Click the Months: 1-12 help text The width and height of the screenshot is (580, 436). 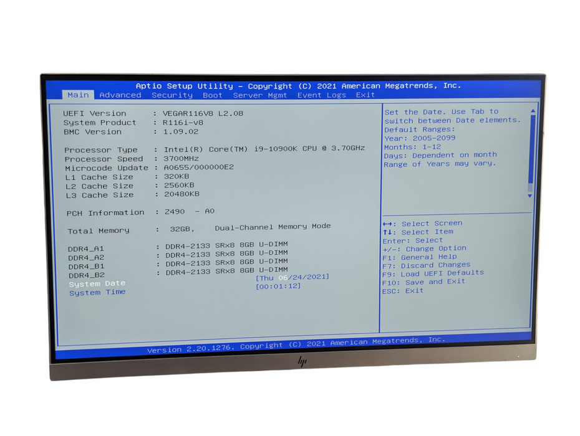coord(412,147)
